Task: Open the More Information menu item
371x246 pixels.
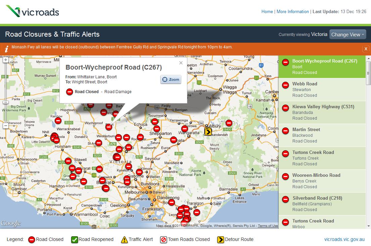Action: (x=293, y=11)
